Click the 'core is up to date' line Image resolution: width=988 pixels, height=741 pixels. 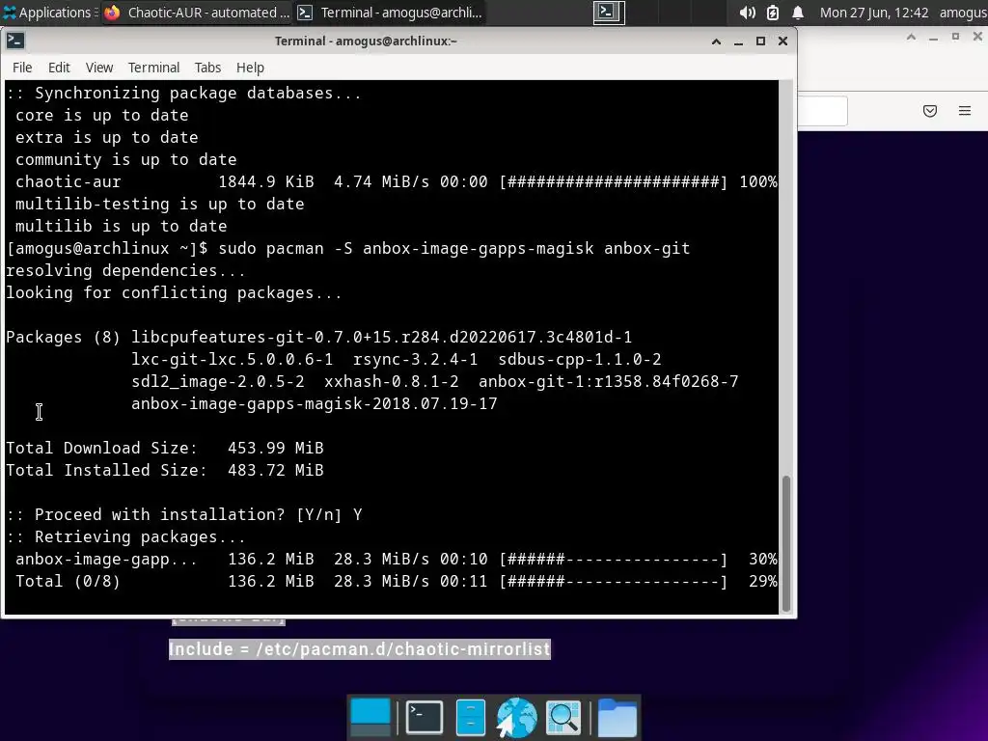click(x=102, y=116)
